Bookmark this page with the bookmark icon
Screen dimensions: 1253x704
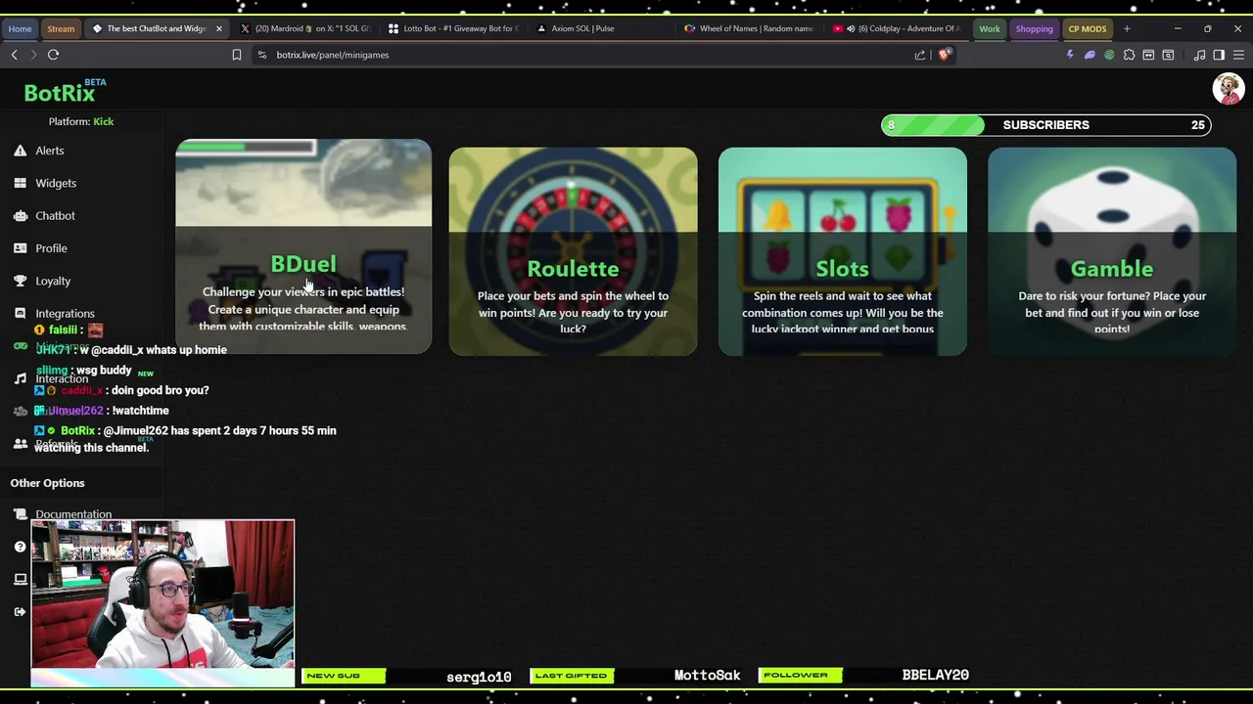(x=236, y=55)
